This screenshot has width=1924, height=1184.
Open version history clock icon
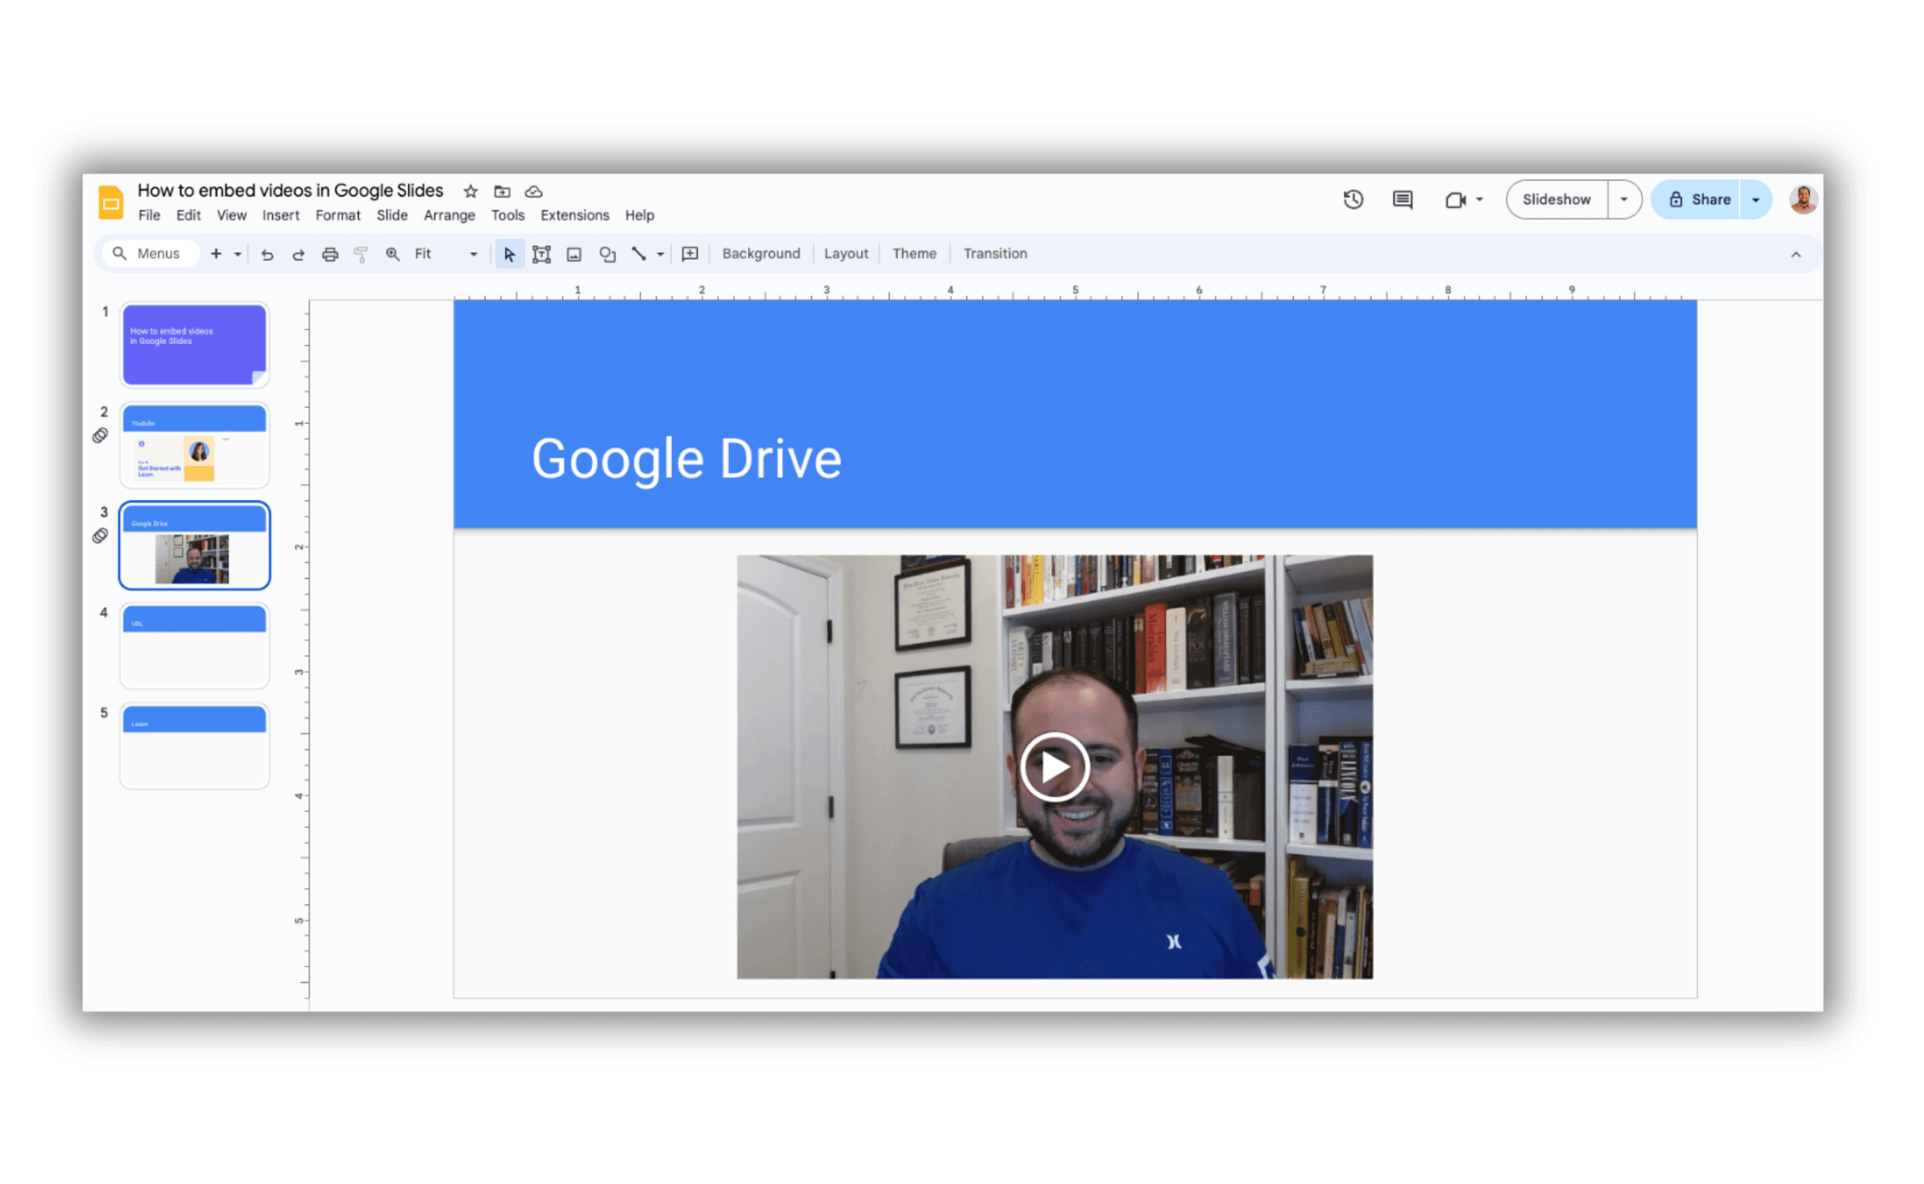(1354, 200)
